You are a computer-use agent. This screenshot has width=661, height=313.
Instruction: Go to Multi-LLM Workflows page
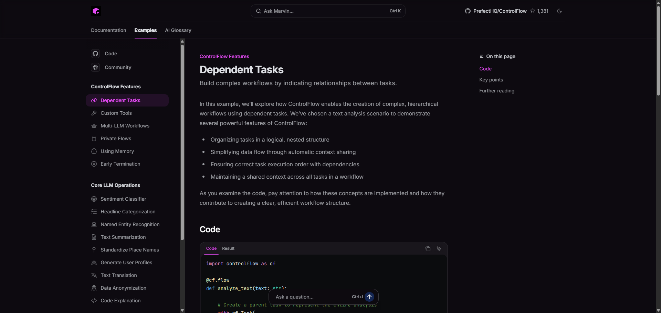pos(125,126)
